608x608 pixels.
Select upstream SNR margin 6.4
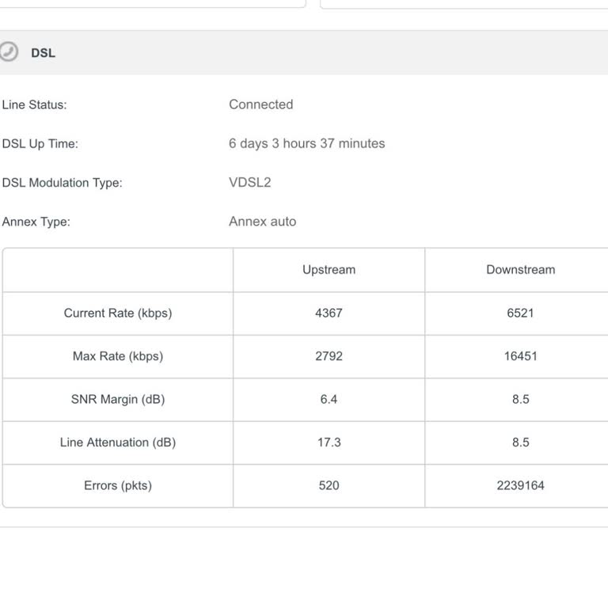tap(329, 399)
